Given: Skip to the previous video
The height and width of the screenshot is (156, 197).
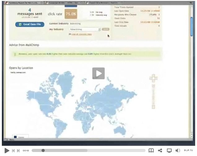Looking at the screenshot, I should point(13,150).
